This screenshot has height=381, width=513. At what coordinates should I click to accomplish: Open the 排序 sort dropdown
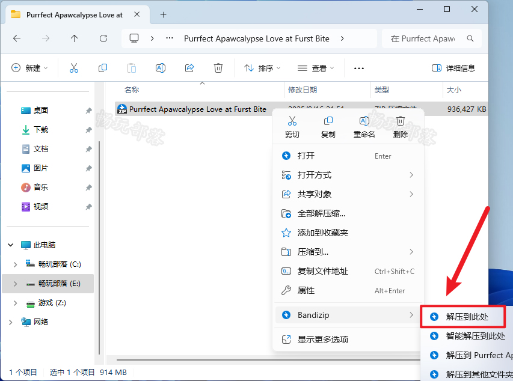(x=262, y=68)
